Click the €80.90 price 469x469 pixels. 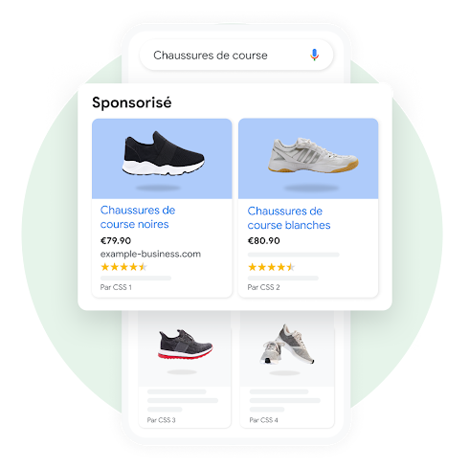tap(263, 240)
